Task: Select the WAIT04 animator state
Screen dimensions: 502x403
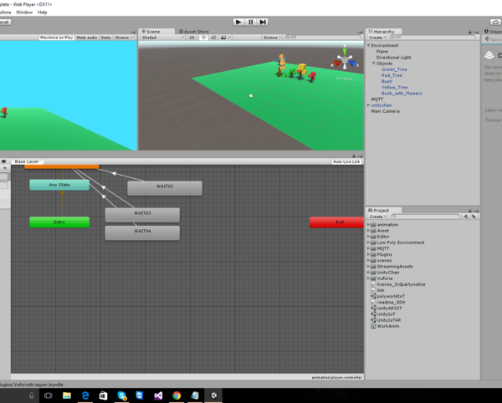Action: (142, 232)
